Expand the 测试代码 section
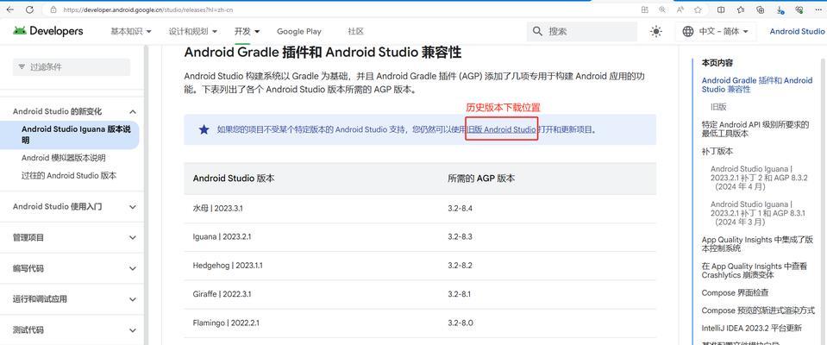 pyautogui.click(x=133, y=330)
